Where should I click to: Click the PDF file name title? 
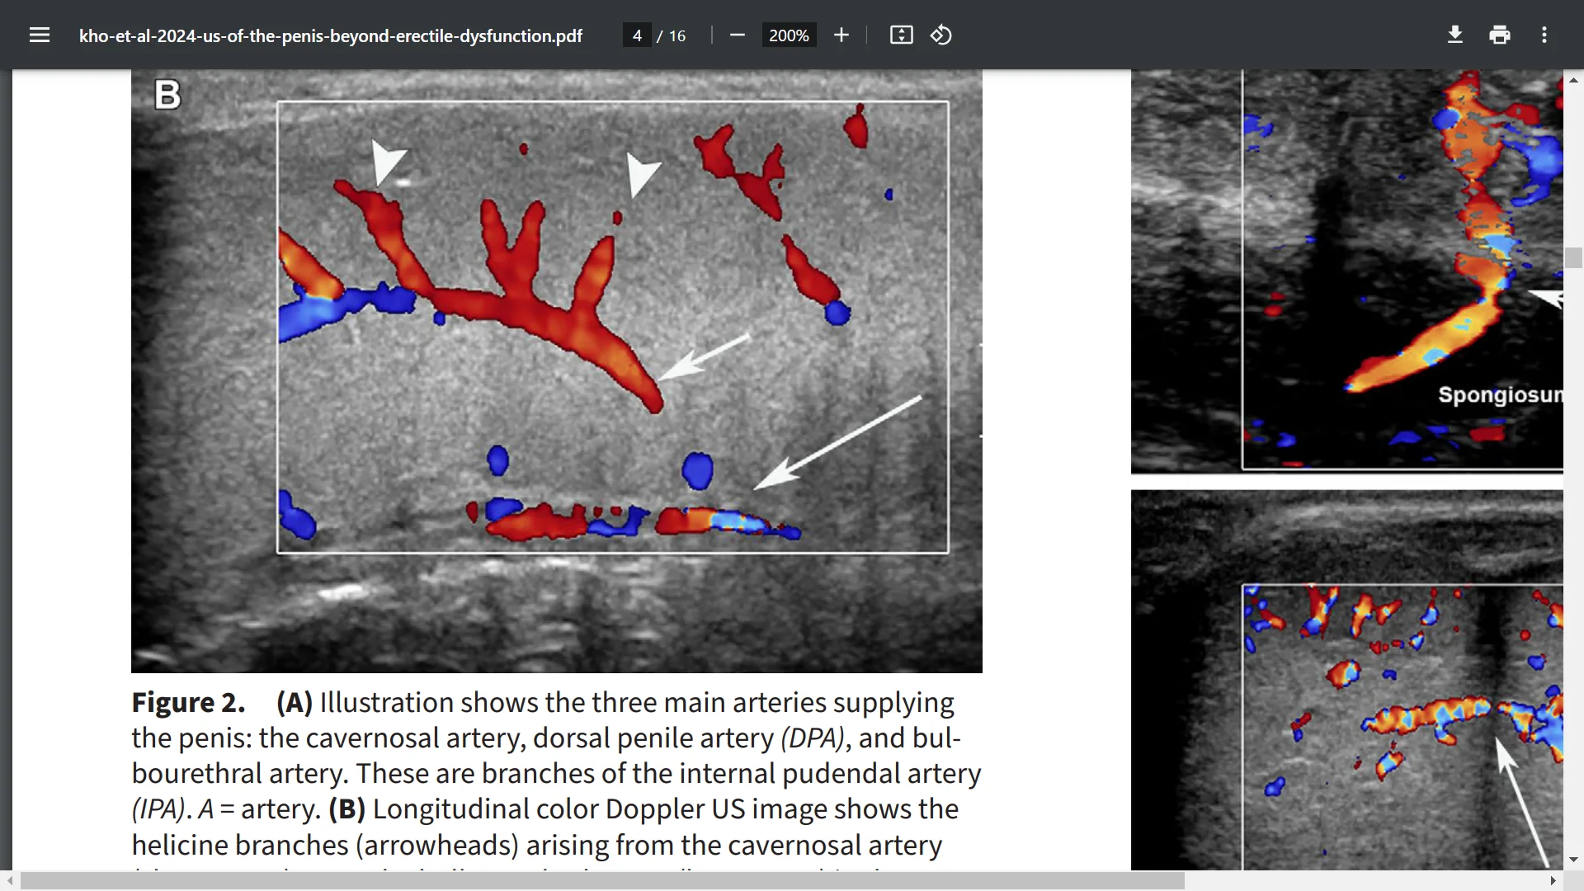click(331, 35)
